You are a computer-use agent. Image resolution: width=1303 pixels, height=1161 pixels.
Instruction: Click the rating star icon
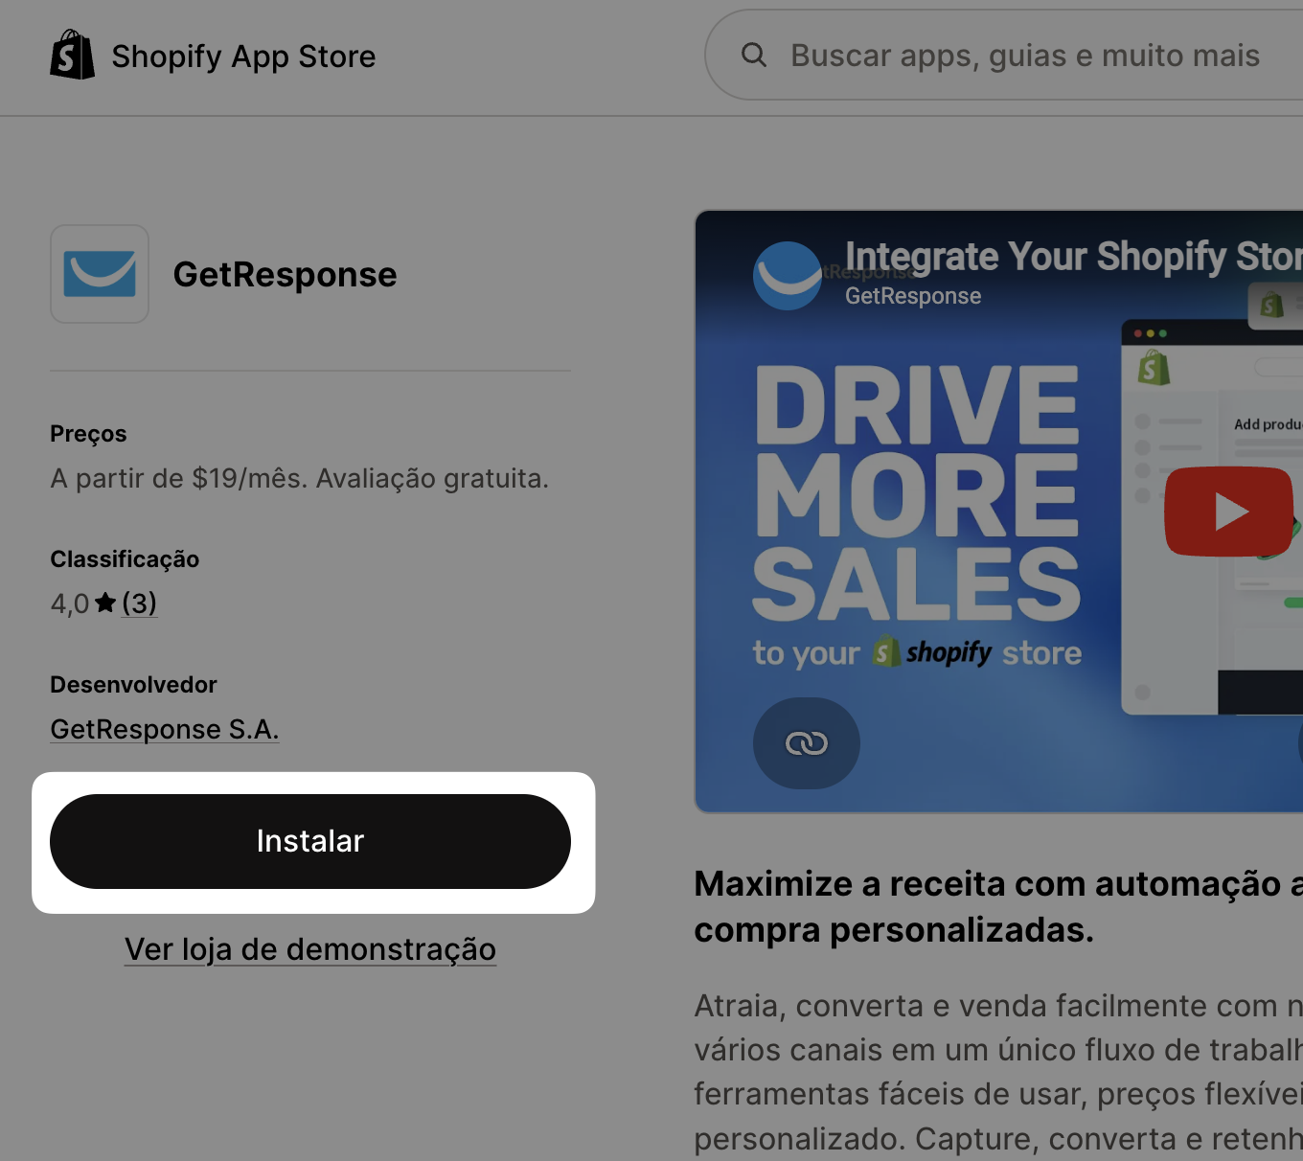(105, 603)
